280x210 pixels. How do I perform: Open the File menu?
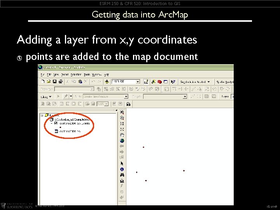point(42,74)
